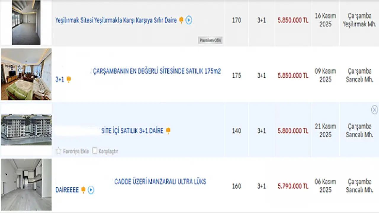Open SİTE İÇİ SATILIK 3+1 DAİRE listing
The width and height of the screenshot is (379, 213).
click(132, 131)
